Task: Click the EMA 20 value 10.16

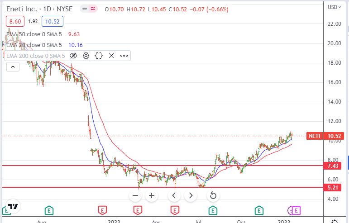Action: point(76,45)
